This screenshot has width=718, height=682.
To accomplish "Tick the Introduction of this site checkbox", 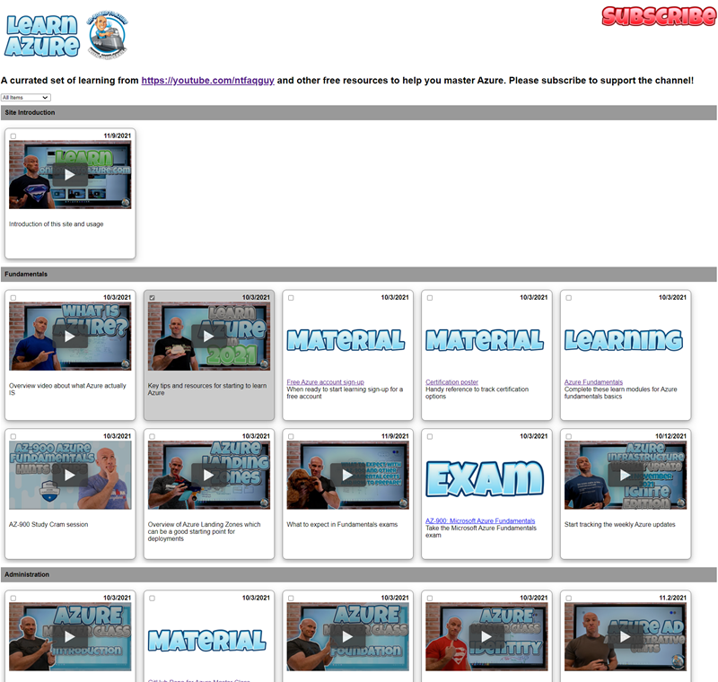I will tap(13, 136).
